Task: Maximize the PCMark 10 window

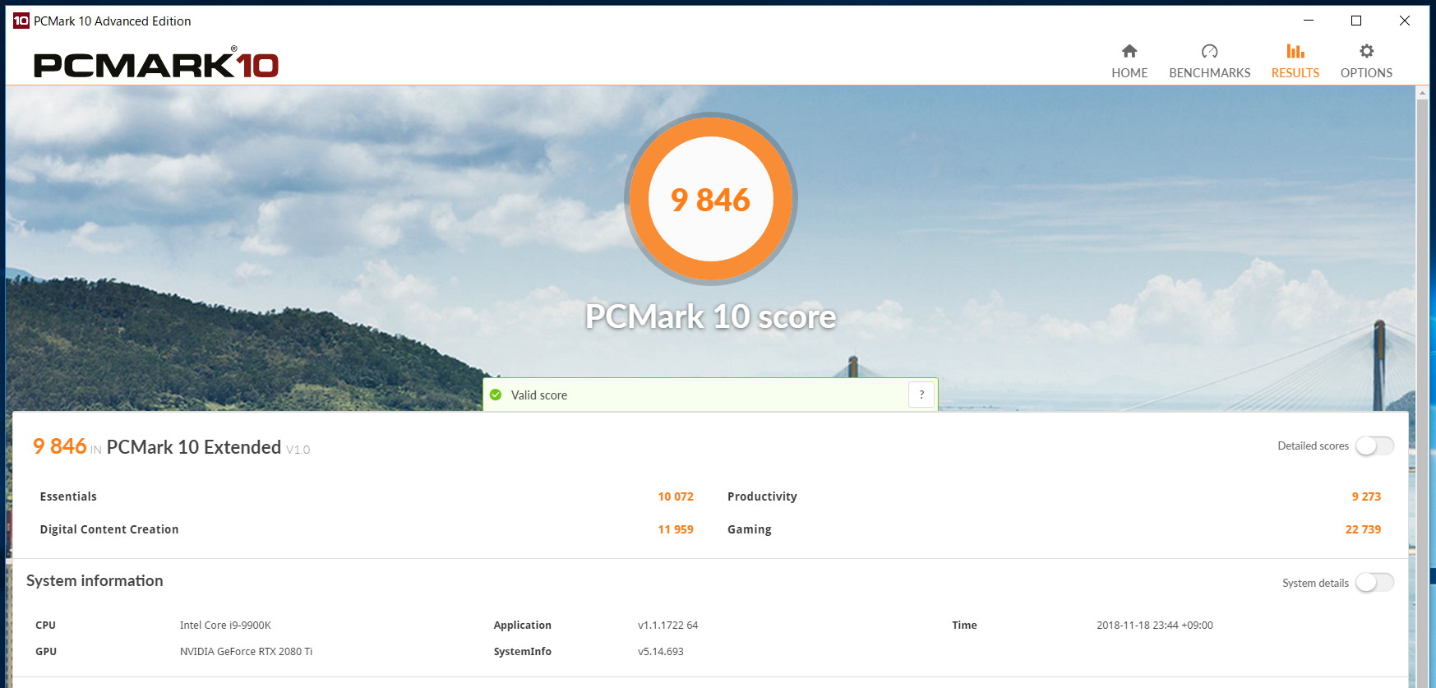Action: pos(1356,21)
